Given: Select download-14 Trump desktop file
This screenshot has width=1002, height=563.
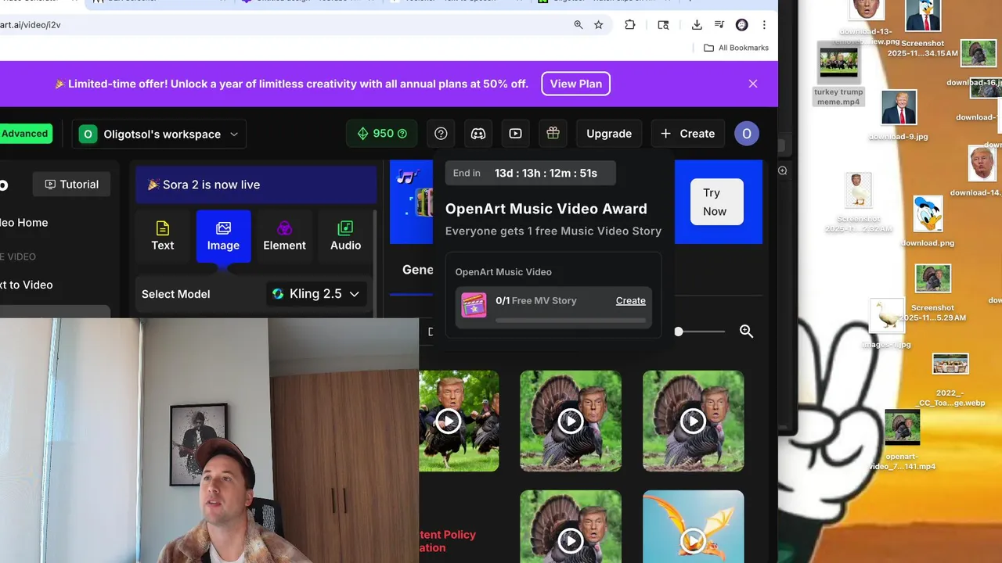Looking at the screenshot, I should (x=980, y=170).
